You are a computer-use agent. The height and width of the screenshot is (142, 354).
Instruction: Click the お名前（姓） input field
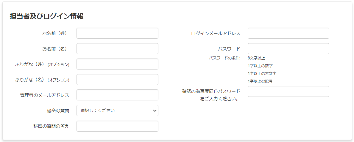[117, 33]
